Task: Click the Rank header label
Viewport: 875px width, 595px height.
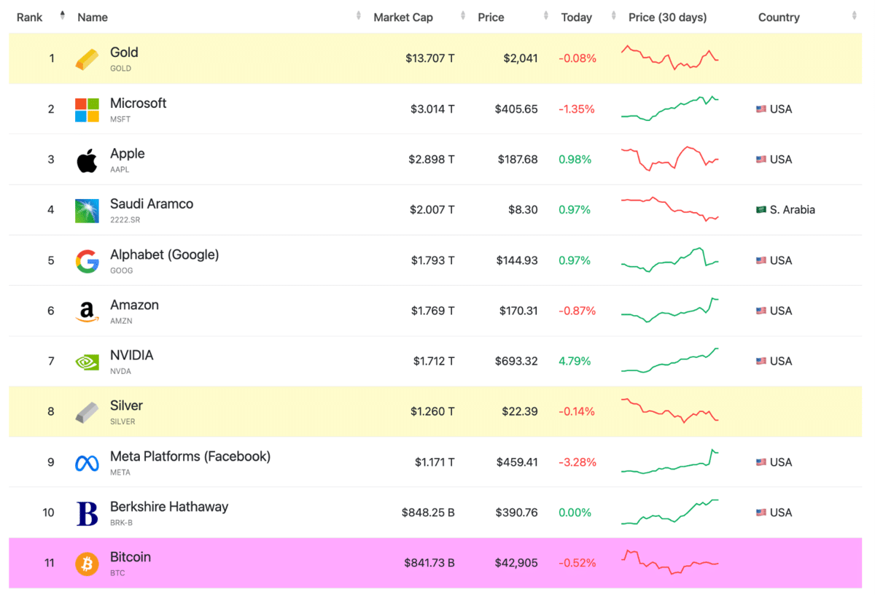Action: [x=30, y=17]
